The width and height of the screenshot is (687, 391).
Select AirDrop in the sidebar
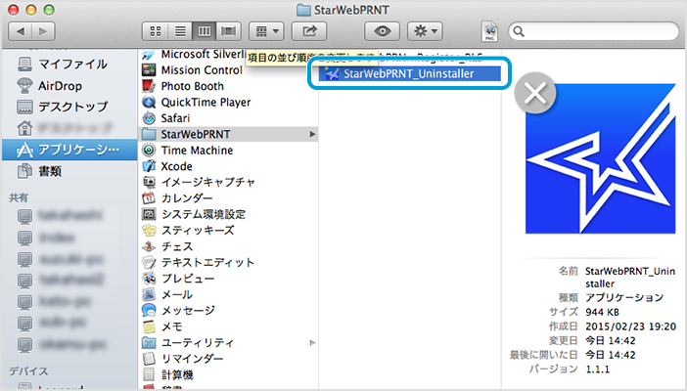69,86
